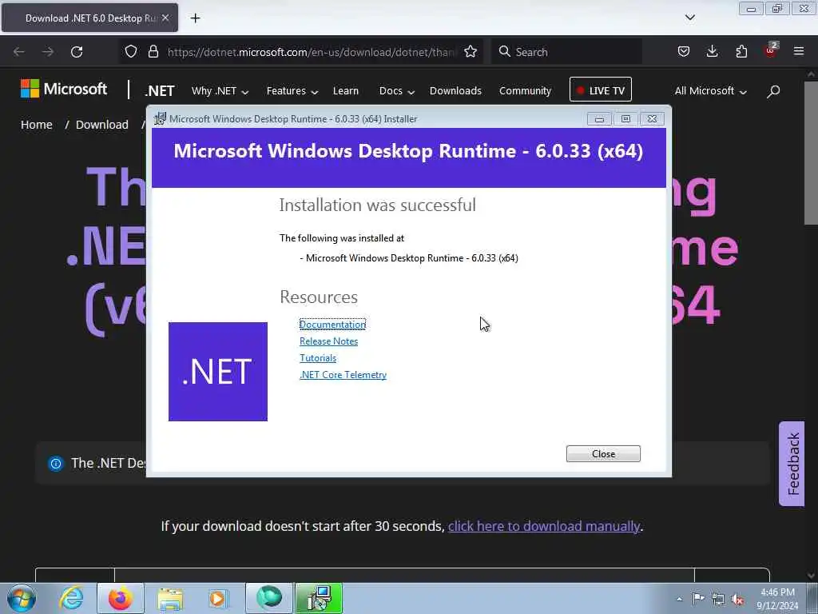Click the muted volume tray icon
Image resolution: width=818 pixels, height=614 pixels.
click(737, 600)
